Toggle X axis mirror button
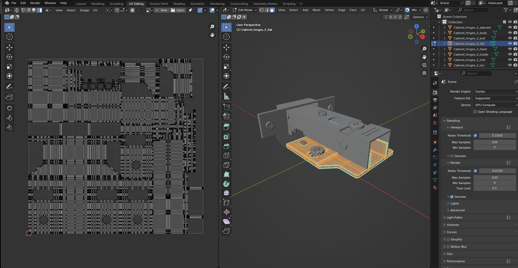This screenshot has width=518, height=268. pos(390,17)
